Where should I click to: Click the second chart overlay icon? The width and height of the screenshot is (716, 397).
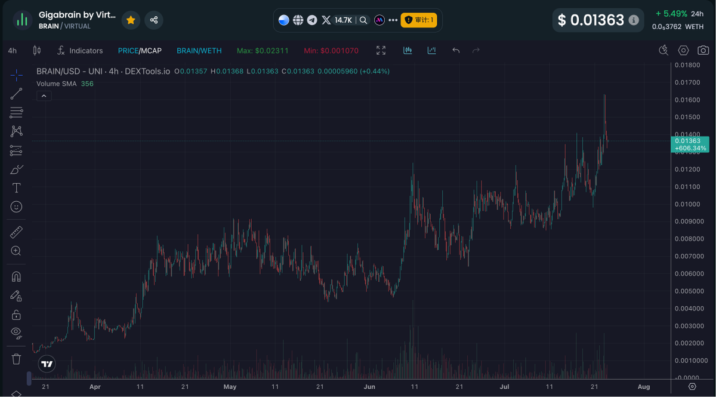click(431, 51)
